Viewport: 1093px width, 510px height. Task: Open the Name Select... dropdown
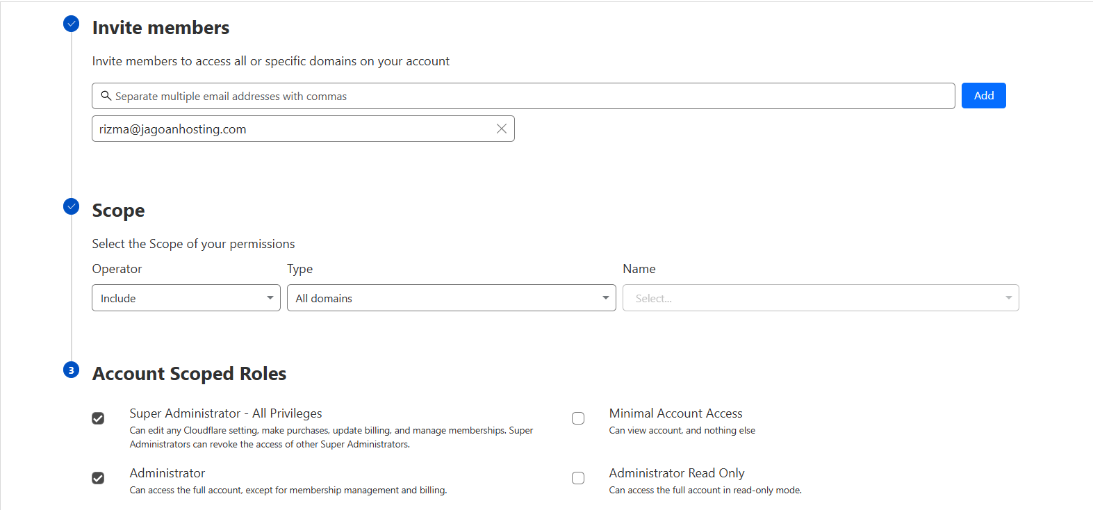(821, 298)
